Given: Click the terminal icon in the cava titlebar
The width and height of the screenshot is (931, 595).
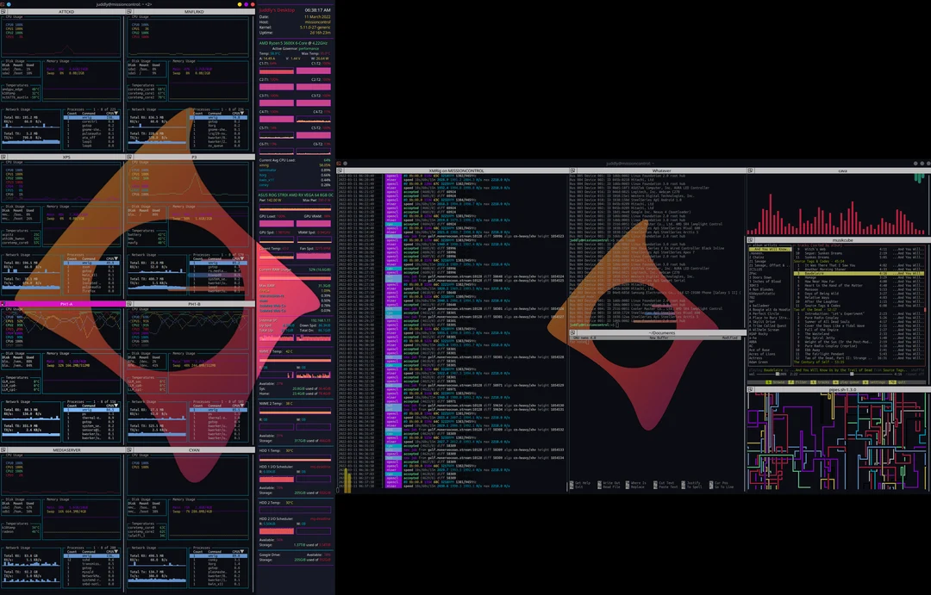Looking at the screenshot, I should tap(750, 170).
